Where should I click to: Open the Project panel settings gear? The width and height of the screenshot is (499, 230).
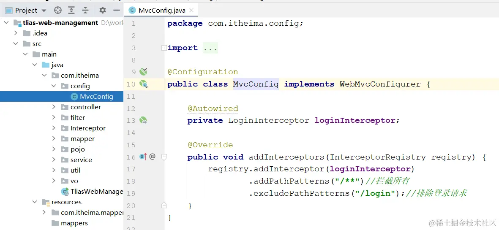coord(103,11)
